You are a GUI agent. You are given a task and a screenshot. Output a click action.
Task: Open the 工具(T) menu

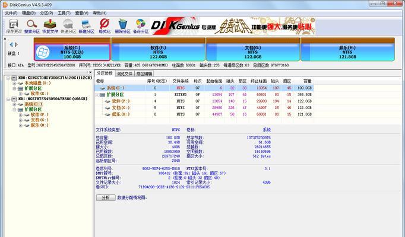[64, 13]
